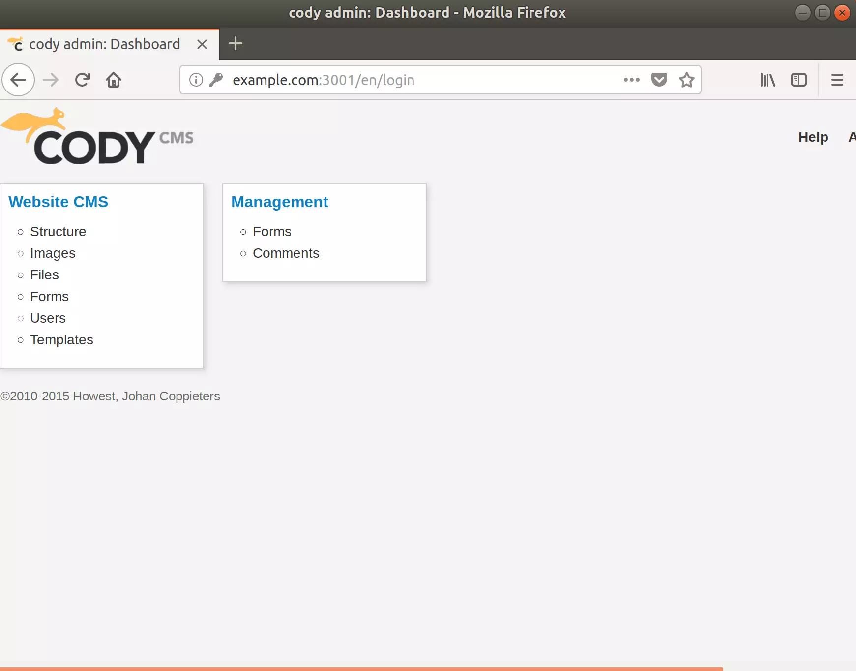Open Templates under Website CMS
The image size is (856, 671).
[x=61, y=339]
